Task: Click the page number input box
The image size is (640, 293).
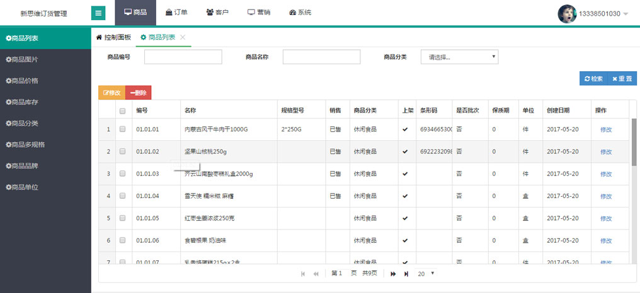Action: pos(343,274)
